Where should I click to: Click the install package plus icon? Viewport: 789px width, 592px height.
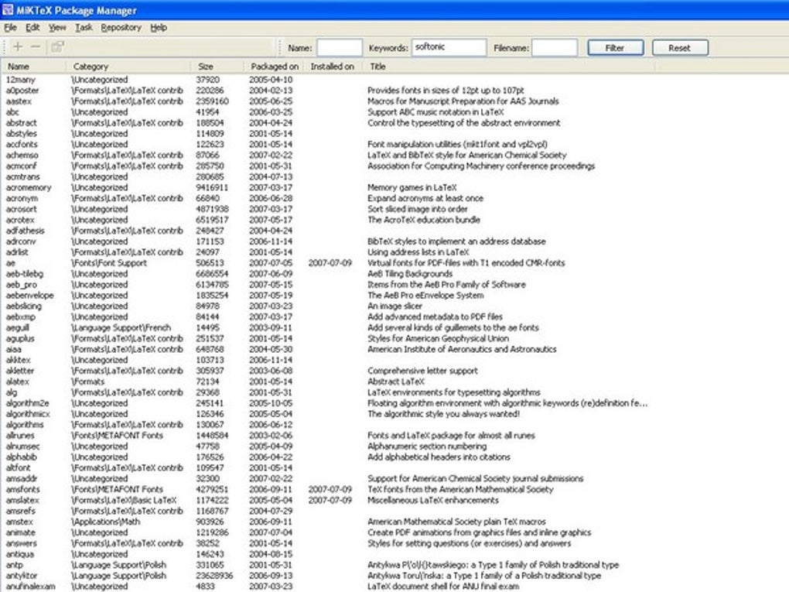(x=18, y=46)
